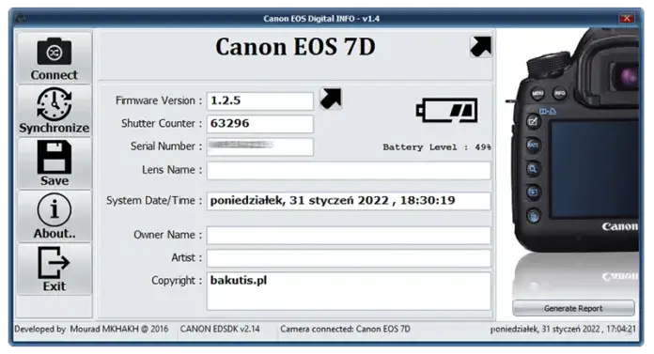Click the 'Artist :' label

(x=186, y=257)
